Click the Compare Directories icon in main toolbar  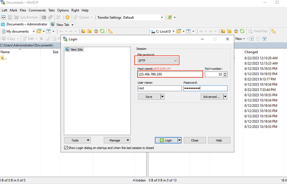coord(4,17)
